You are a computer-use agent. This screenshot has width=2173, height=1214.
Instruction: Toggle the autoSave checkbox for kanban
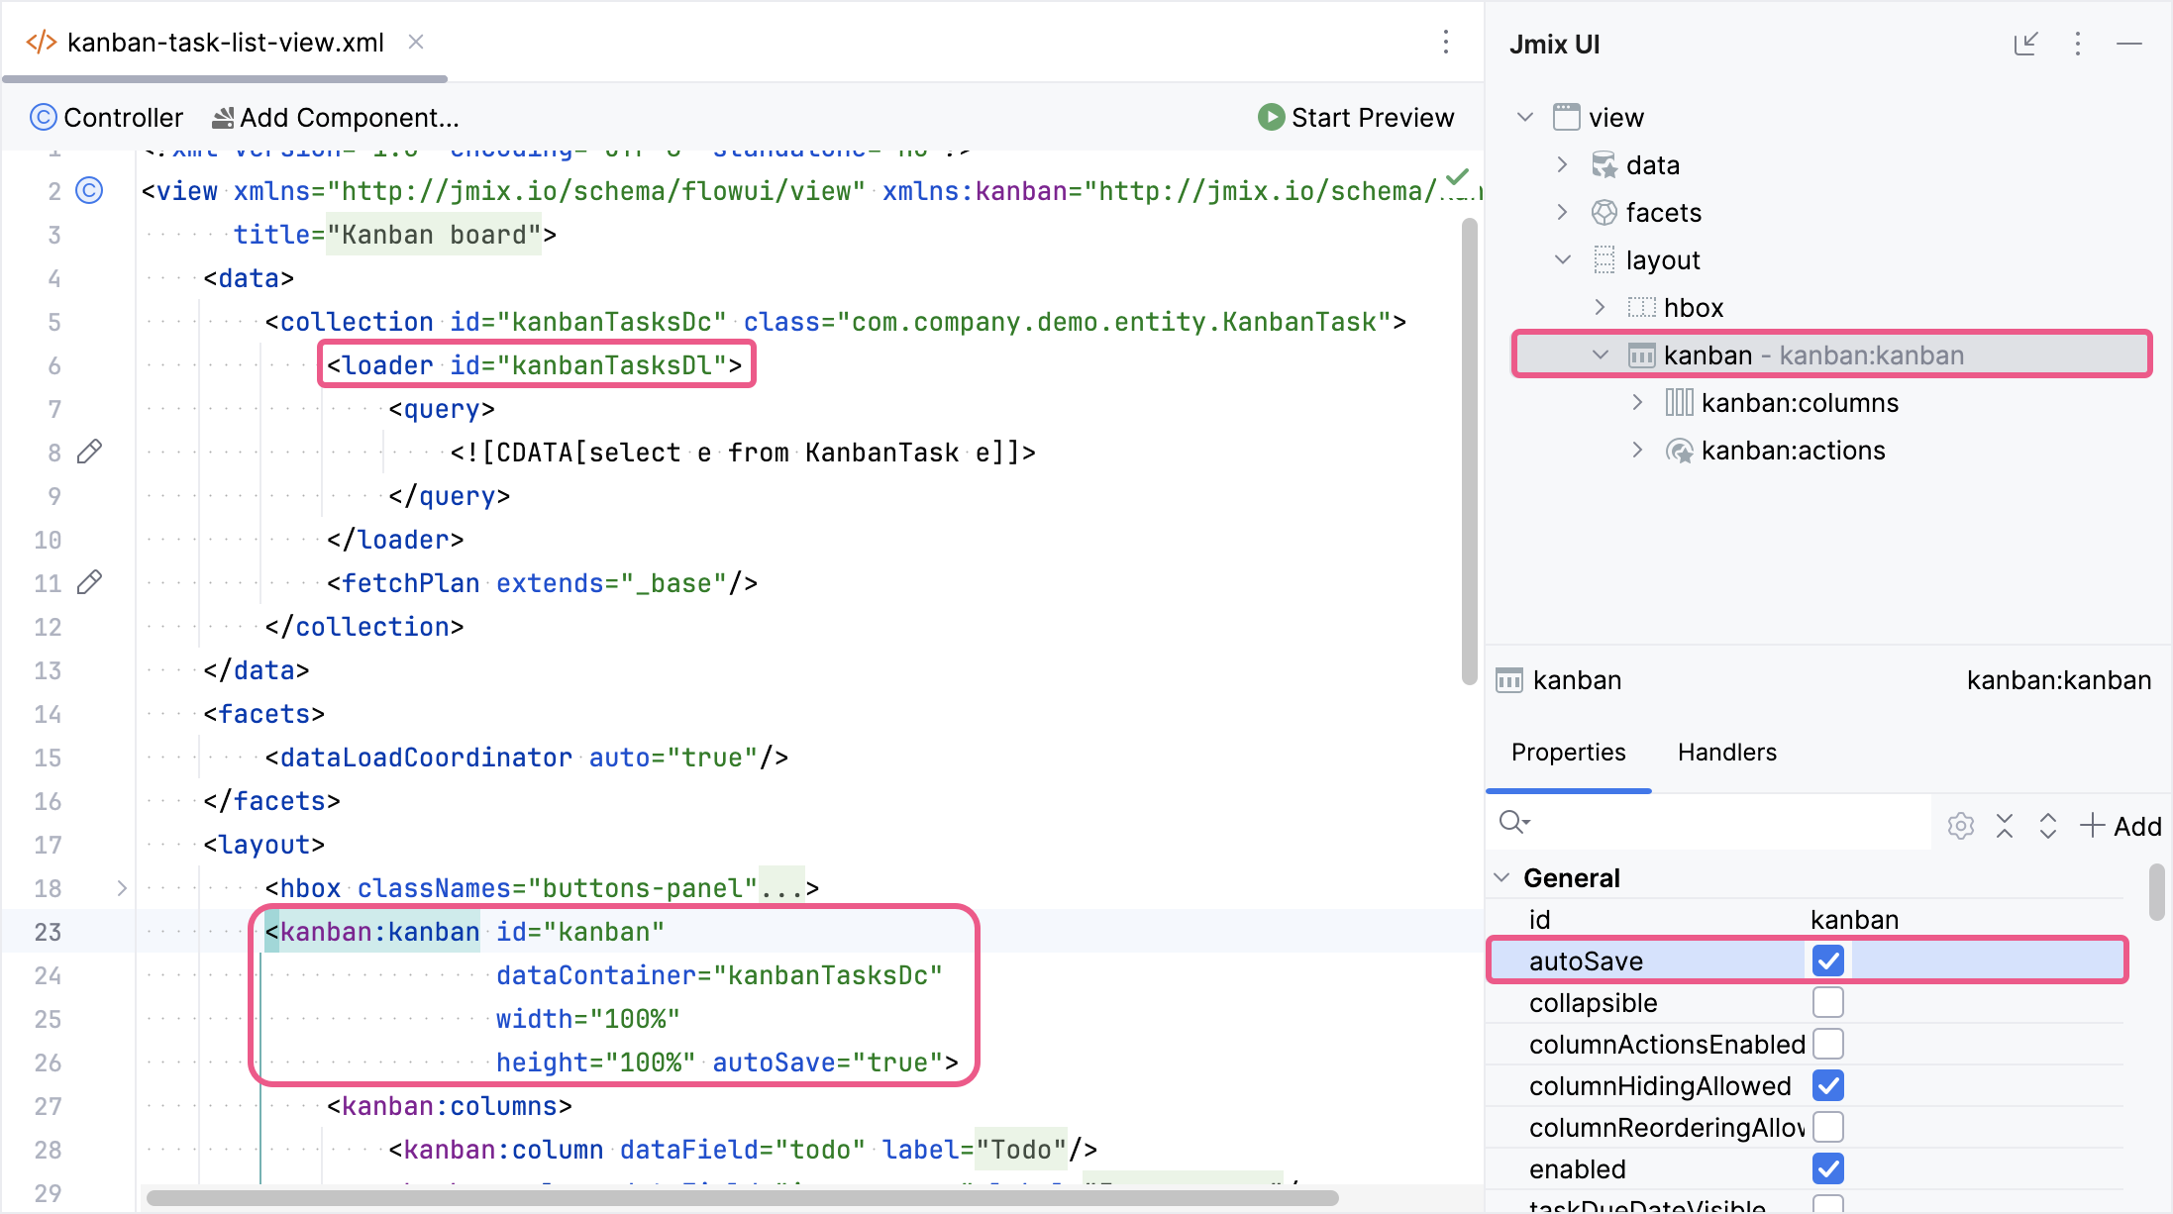coord(1825,961)
